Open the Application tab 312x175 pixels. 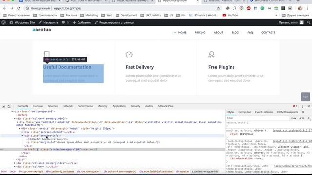[x=119, y=106]
